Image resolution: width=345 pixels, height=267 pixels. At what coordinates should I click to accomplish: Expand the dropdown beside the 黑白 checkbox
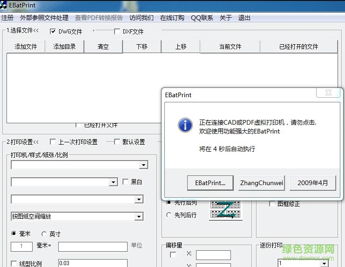click(x=113, y=182)
